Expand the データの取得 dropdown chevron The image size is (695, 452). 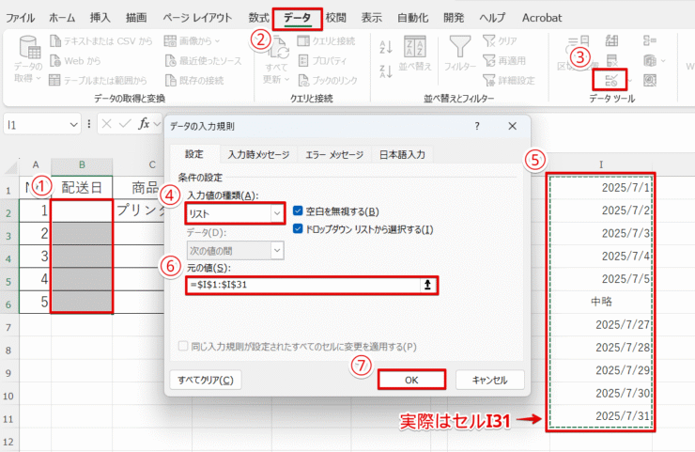point(39,79)
